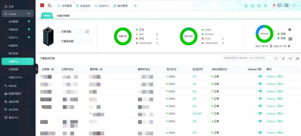Toggle the GAP legend entry
This screenshot has height=136, width=301.
(140, 34)
